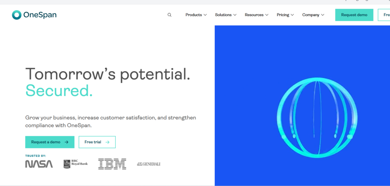The width and height of the screenshot is (390, 186).
Task: Click the Request a demo hero button
Action: point(50,142)
